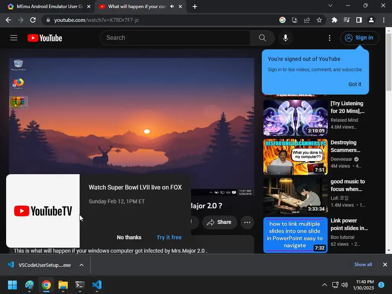This screenshot has width=392, height=294.
Task: Share this page from address bar
Action: tap(307, 20)
